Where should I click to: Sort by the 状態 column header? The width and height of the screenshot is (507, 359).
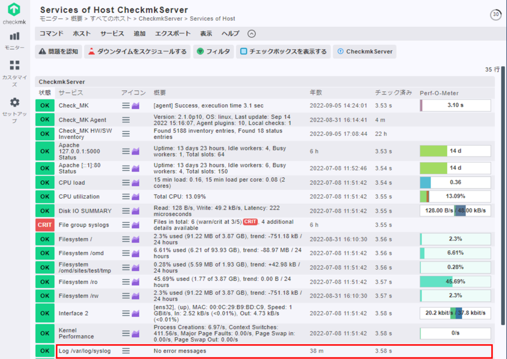pos(45,93)
